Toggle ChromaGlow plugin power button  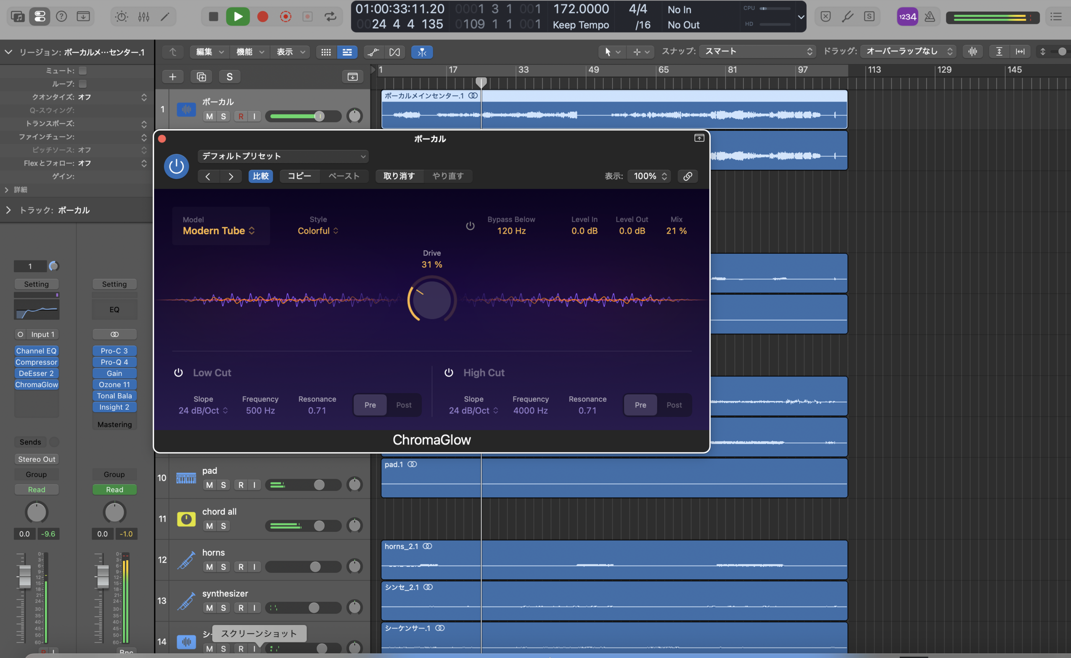coord(176,166)
